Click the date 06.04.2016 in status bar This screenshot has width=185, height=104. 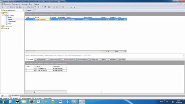pos(38,98)
